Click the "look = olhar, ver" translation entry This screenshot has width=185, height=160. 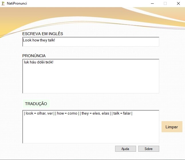[39, 113]
